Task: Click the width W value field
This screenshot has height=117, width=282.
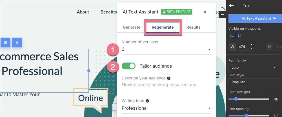Action: tap(243, 47)
